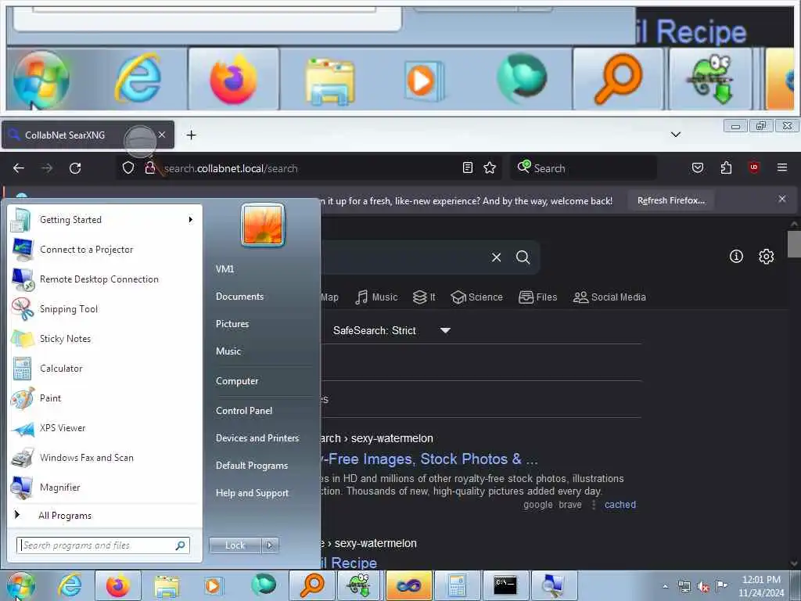Click Windows Fax and Scan icon

[x=23, y=458]
